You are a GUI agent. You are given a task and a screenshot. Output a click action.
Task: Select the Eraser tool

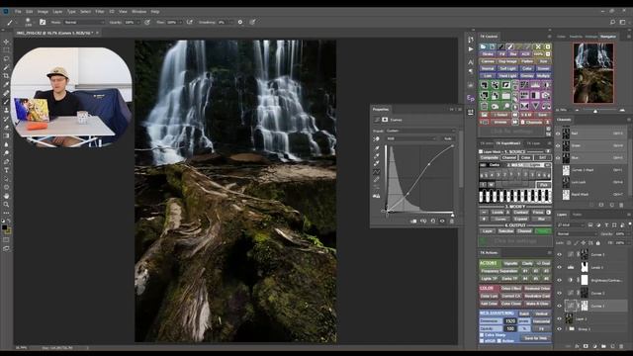click(x=6, y=128)
